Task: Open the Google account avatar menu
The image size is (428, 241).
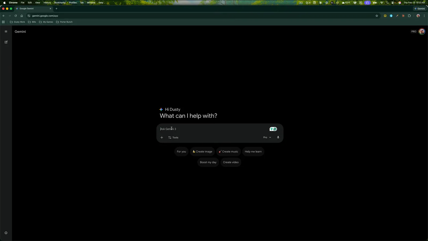Action: point(422,32)
